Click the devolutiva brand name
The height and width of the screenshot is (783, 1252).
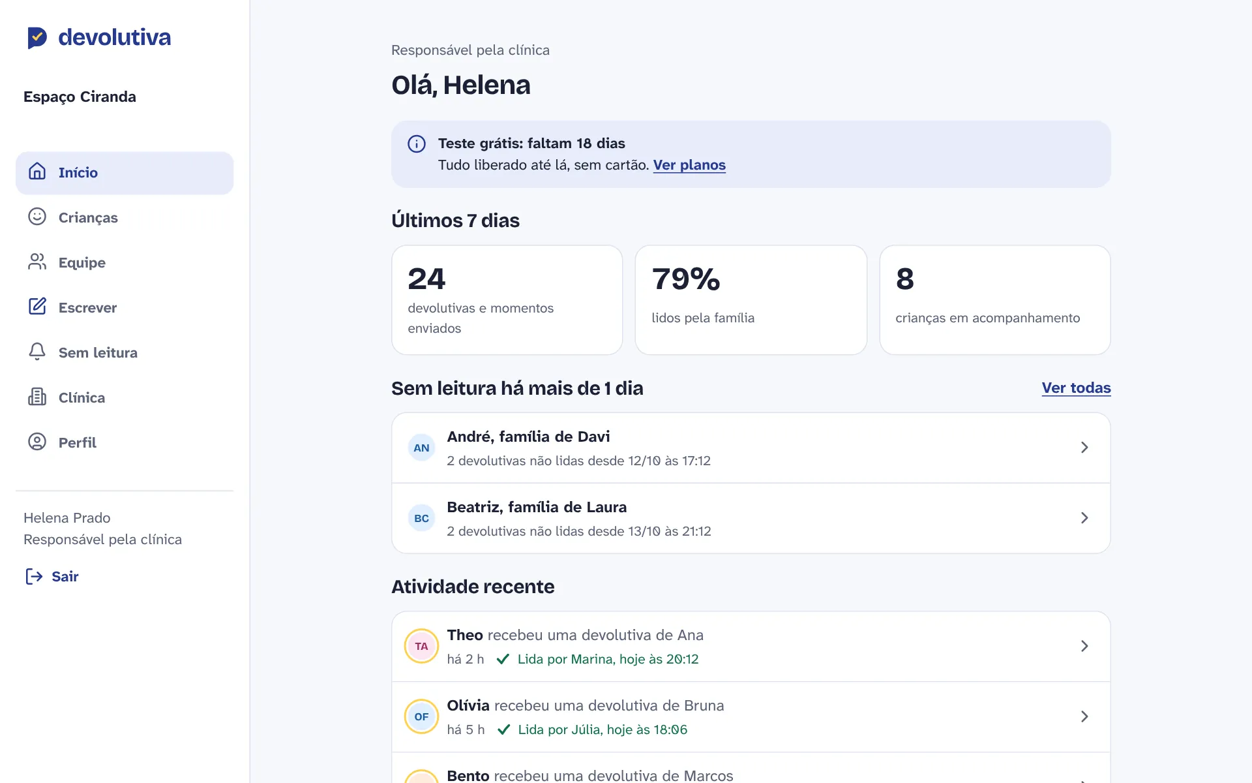tap(115, 37)
